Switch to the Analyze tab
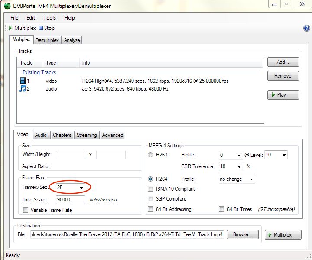 tap(72, 40)
